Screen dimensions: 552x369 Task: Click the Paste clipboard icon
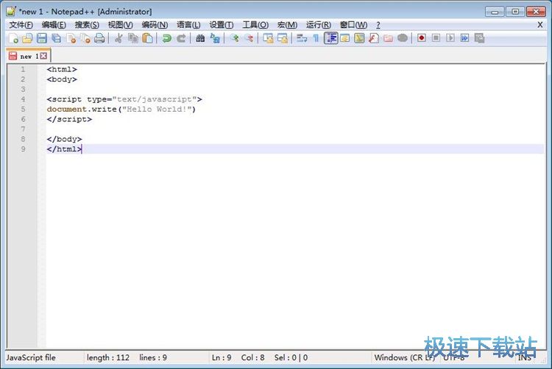point(147,38)
